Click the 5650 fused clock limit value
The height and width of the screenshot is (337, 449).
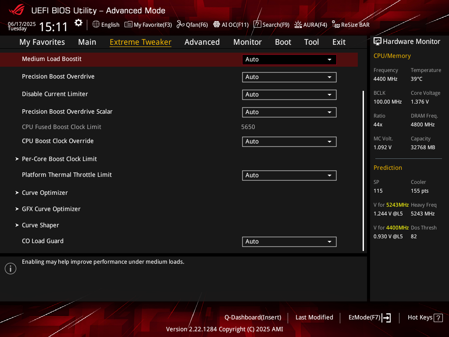pyautogui.click(x=248, y=127)
